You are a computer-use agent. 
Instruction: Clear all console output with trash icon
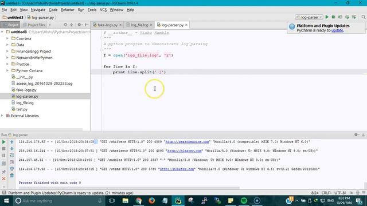coord(11,176)
